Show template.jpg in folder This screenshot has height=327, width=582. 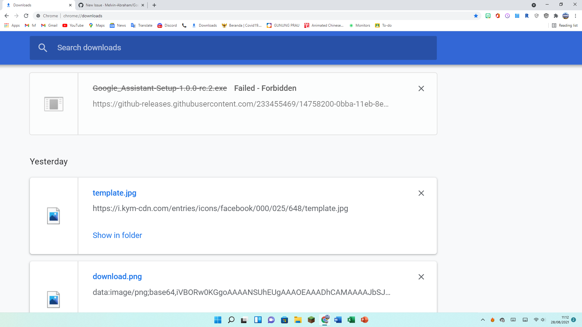tap(117, 235)
